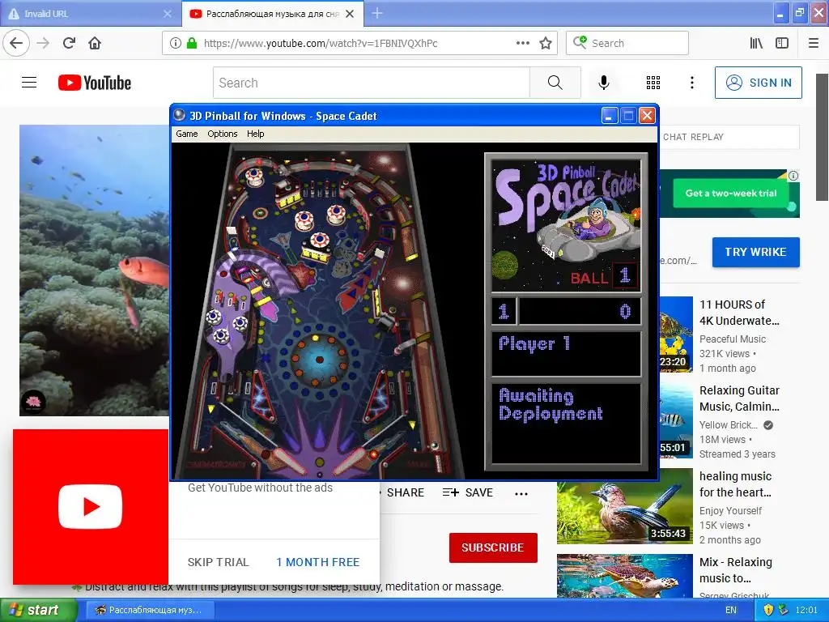This screenshot has height=622, width=829.
Task: Click the Get a two-week trial ad
Action: pos(731,193)
